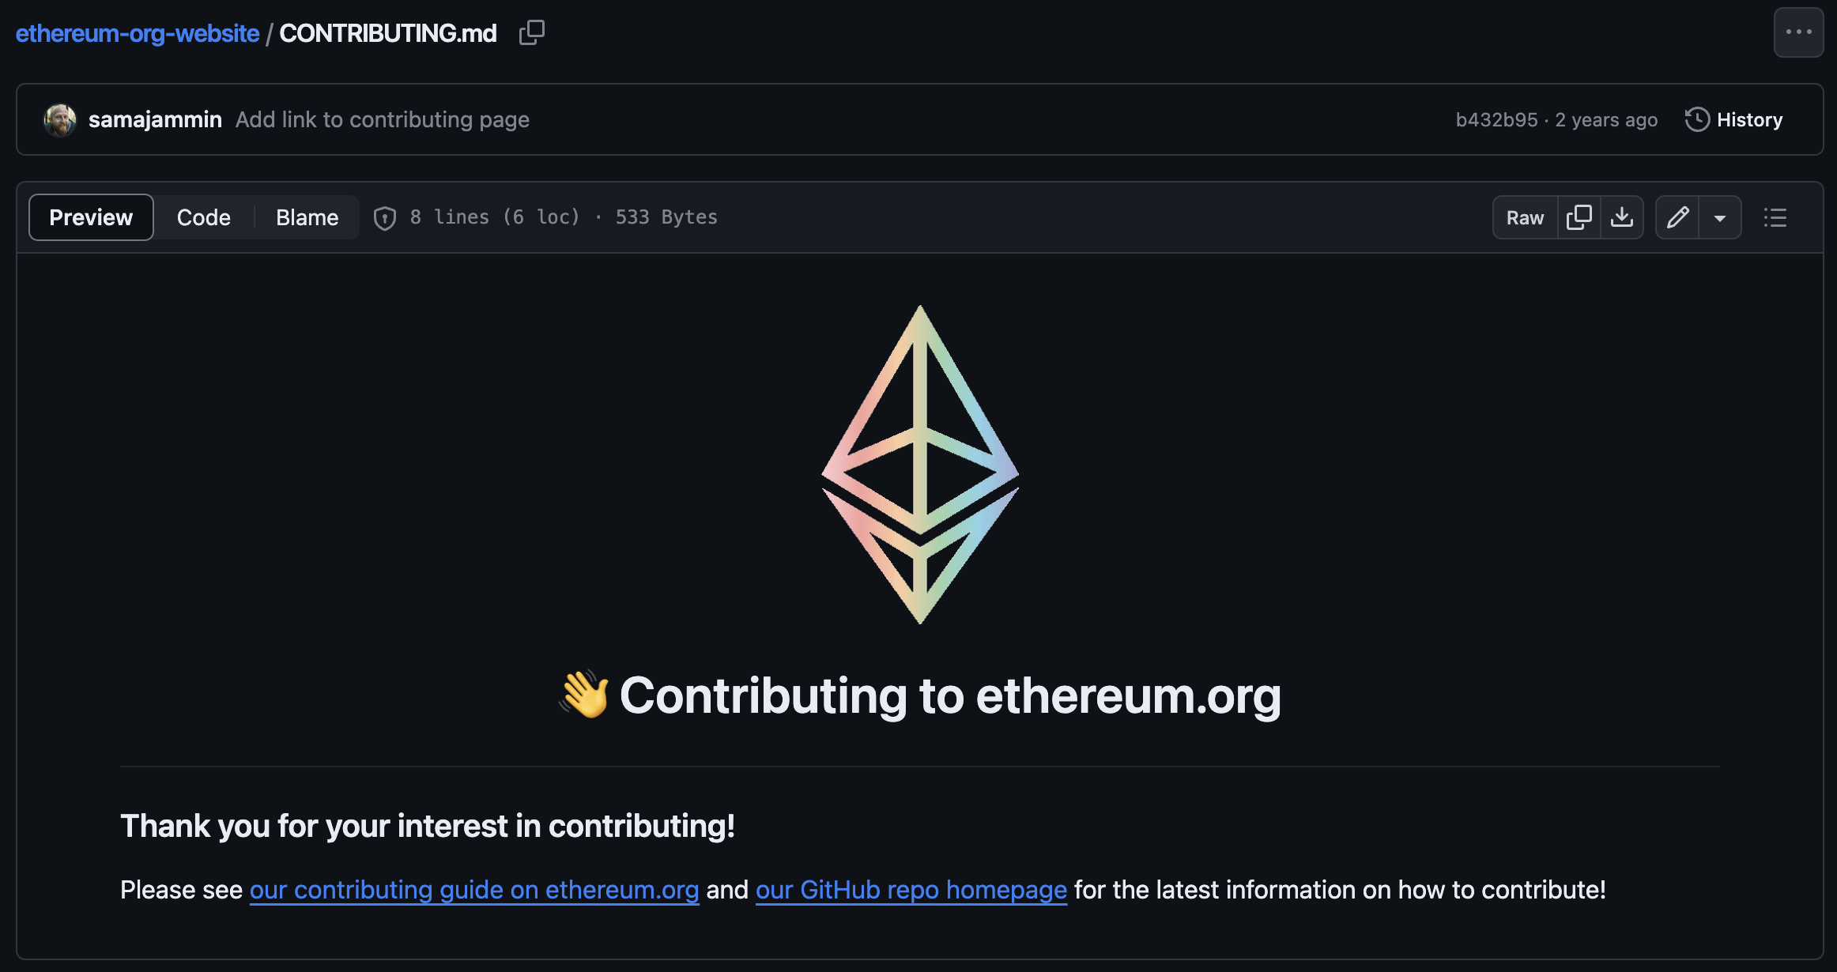Open the commit message link

point(383,119)
